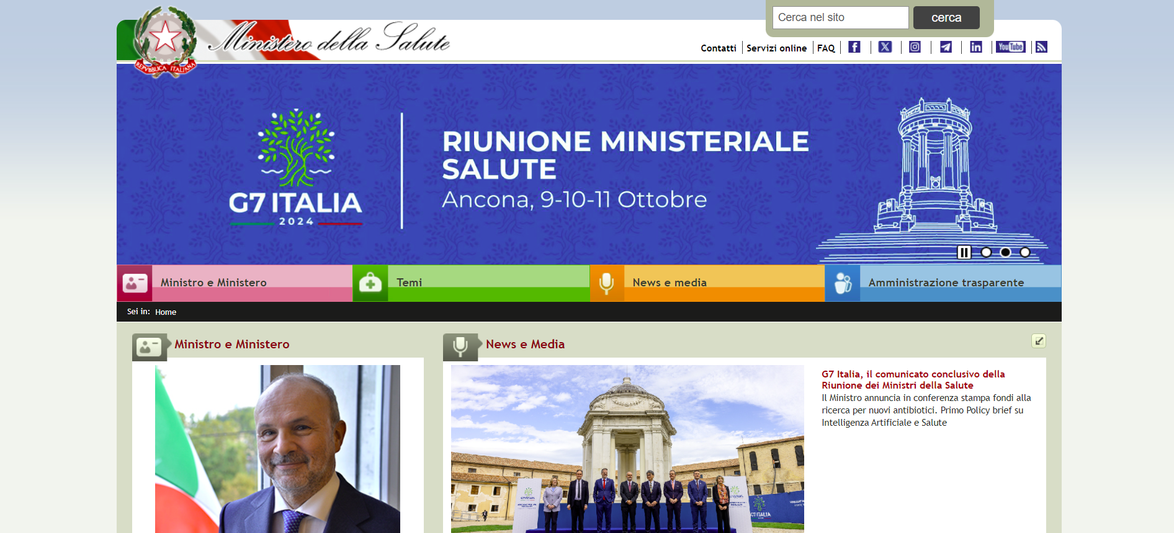Open the Instagram social icon
The image size is (1174, 533).
tap(915, 47)
